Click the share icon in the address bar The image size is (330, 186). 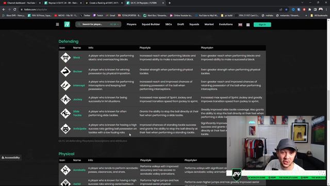pyautogui.click(x=280, y=9)
